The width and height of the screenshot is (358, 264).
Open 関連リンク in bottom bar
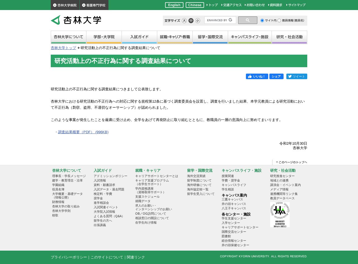pos(136,257)
